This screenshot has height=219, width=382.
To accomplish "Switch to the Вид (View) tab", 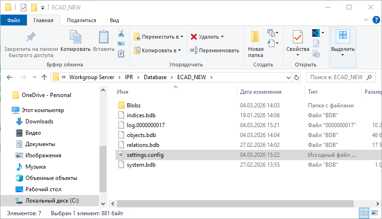I will [x=114, y=20].
